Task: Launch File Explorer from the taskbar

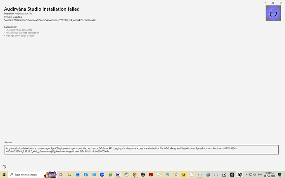Action: click(71, 175)
